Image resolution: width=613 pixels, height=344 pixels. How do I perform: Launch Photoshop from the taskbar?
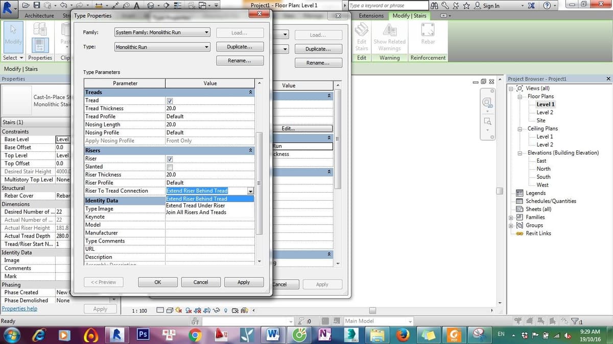pos(144,334)
